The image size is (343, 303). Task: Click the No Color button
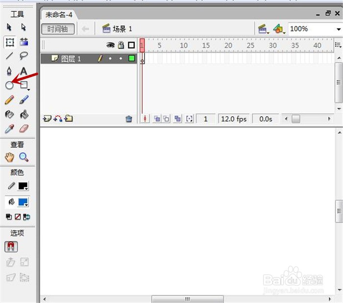[18, 217]
